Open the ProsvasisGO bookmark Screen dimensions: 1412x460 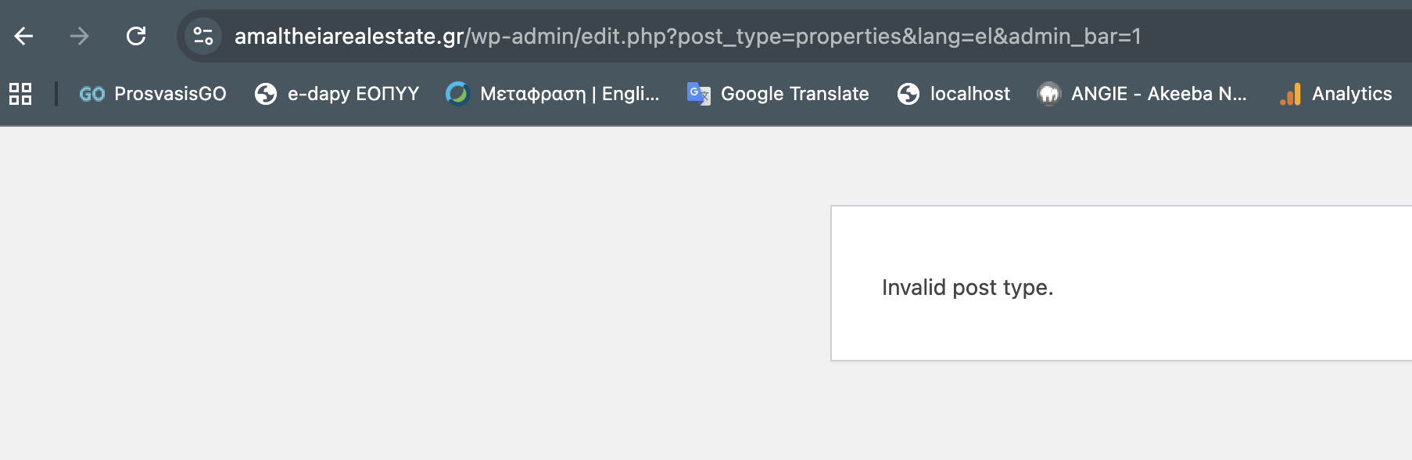[170, 94]
